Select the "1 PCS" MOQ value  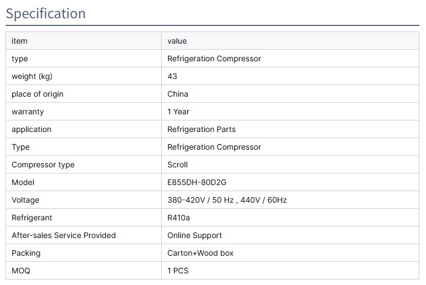pyautogui.click(x=178, y=271)
